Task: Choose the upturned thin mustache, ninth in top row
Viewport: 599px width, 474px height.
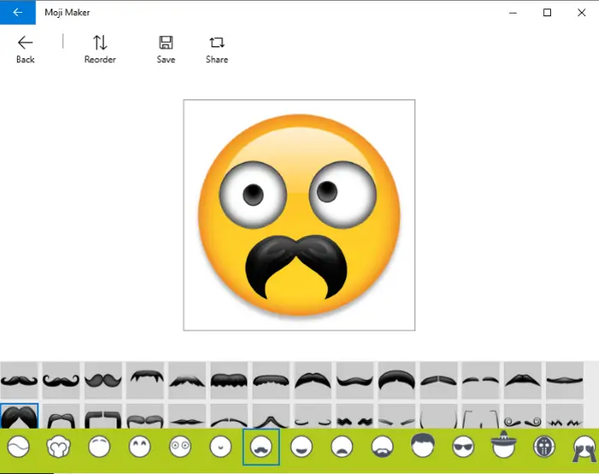Action: pos(355,380)
